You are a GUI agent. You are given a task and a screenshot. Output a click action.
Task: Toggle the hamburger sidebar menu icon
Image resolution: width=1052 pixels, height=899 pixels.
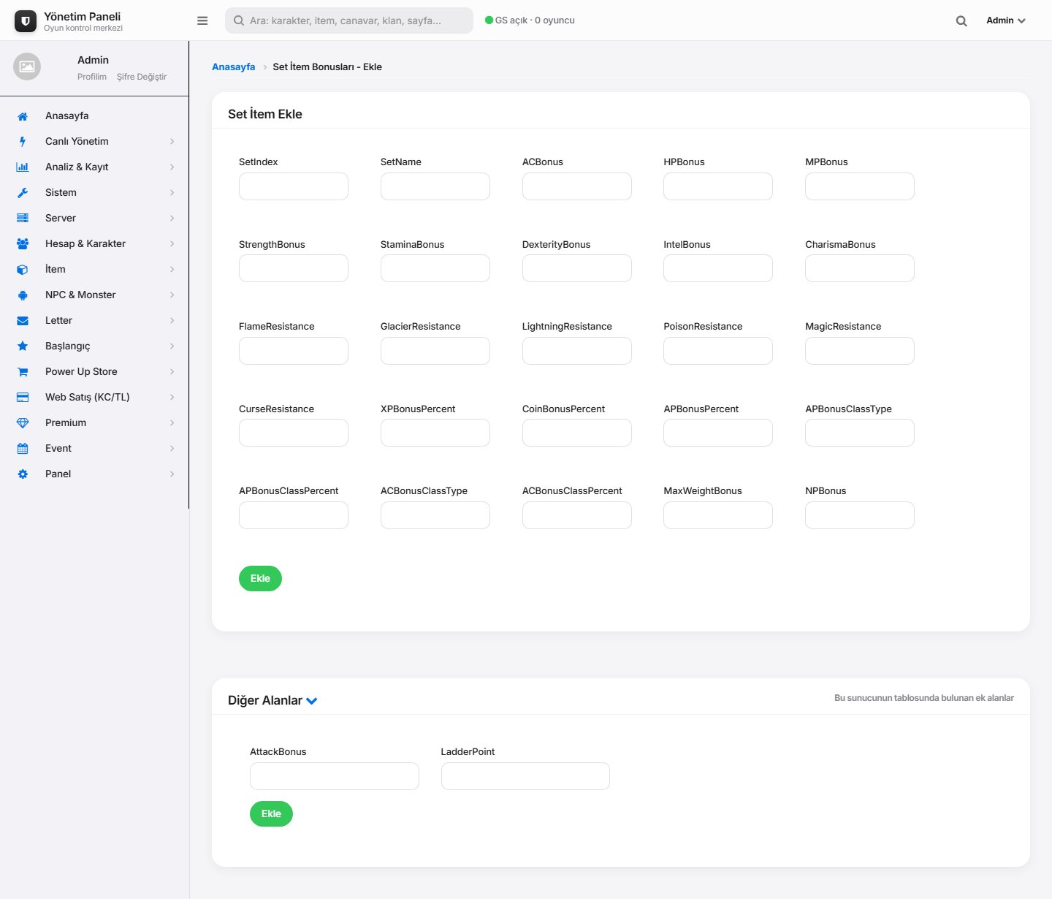point(202,20)
